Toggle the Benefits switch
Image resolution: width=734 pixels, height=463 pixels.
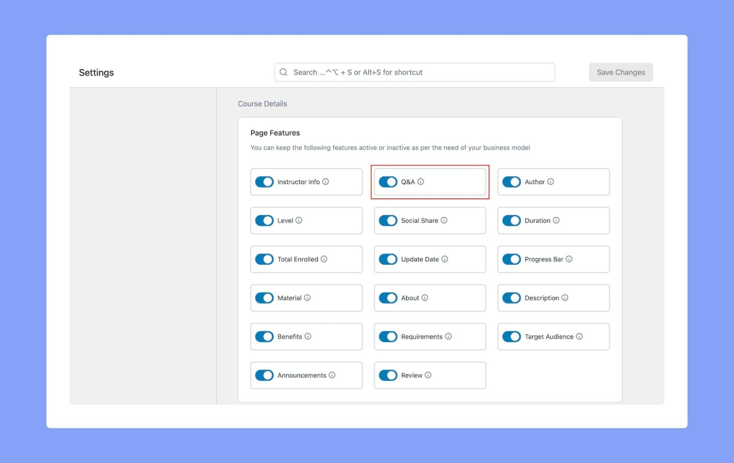(x=264, y=337)
